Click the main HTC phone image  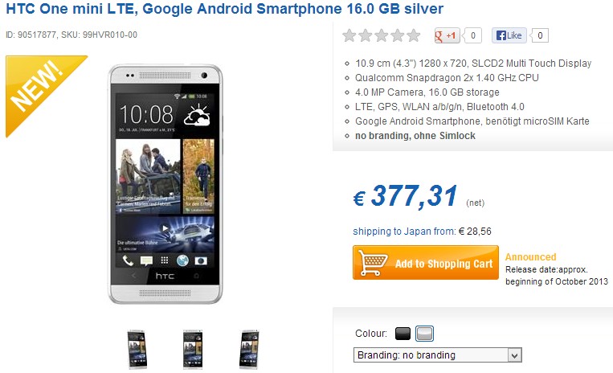pos(165,184)
